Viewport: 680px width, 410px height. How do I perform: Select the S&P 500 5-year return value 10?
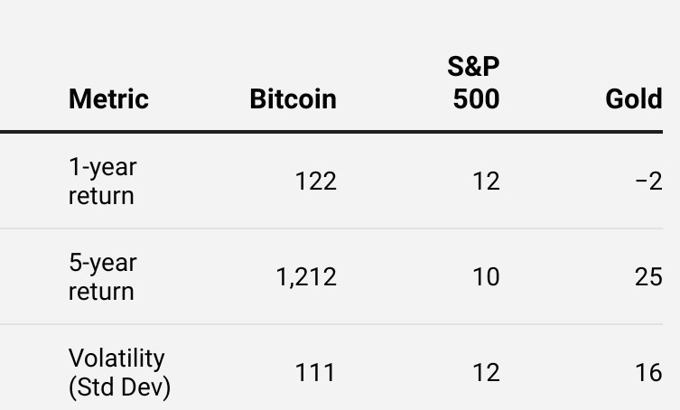coord(485,276)
